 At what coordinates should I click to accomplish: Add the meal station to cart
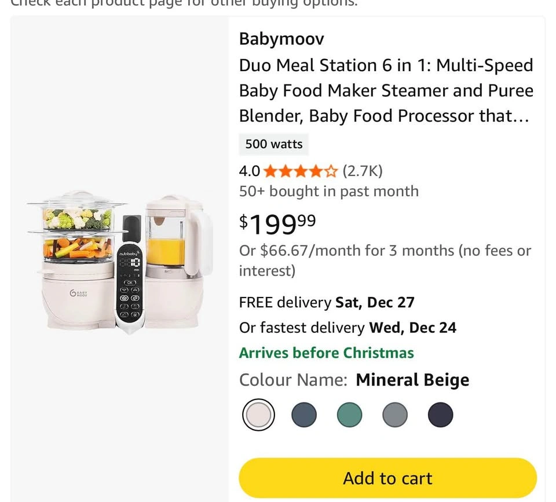click(387, 478)
